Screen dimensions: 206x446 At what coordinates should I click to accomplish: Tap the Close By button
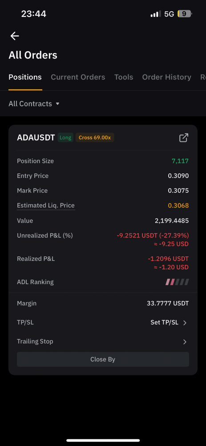pyautogui.click(x=103, y=359)
